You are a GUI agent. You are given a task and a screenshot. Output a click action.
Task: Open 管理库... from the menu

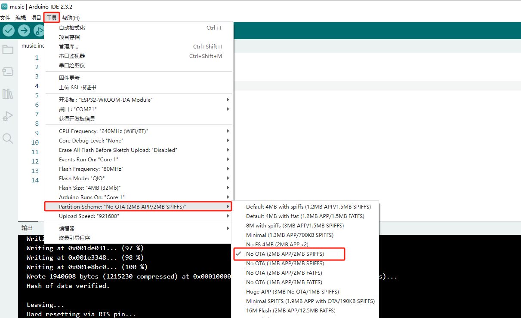point(139,46)
